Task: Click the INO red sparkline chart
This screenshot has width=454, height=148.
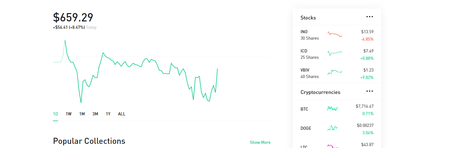Action: pos(335,34)
